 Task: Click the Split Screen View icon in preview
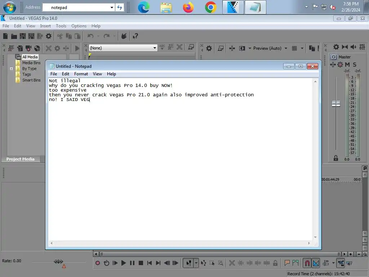point(242,48)
